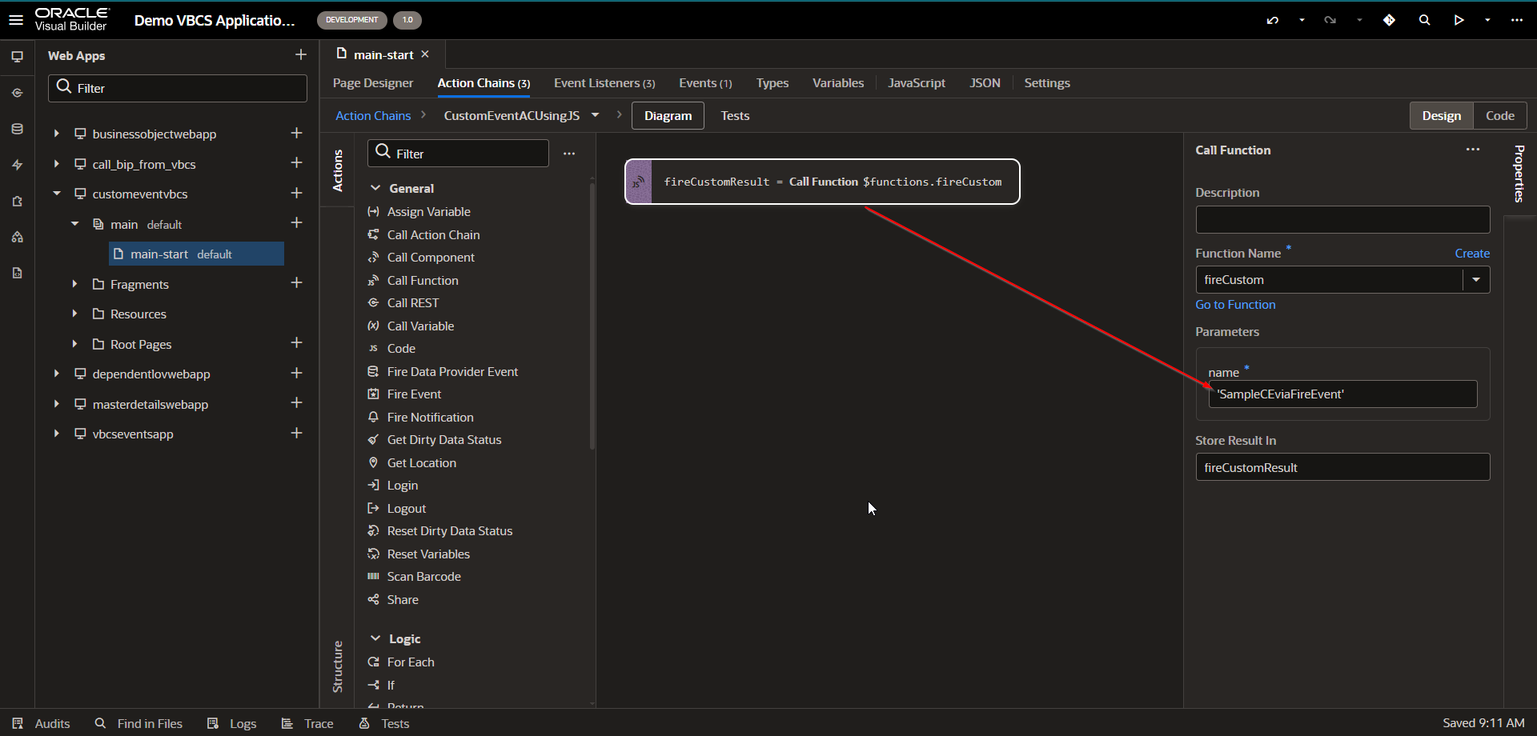This screenshot has width=1537, height=736.
Task: Add item to businessobjectwebapp plus
Action: tap(296, 133)
